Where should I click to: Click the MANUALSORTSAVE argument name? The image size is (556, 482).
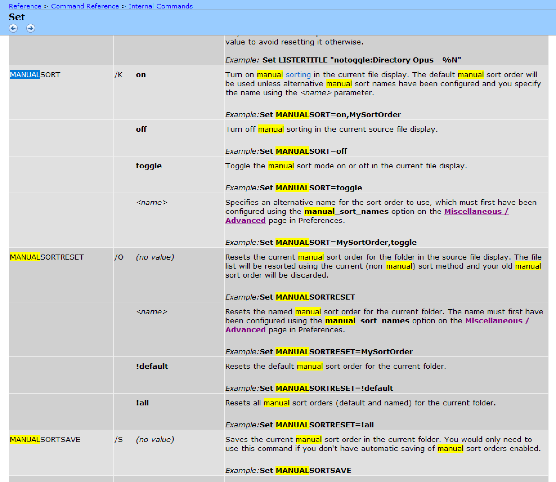[x=45, y=439]
